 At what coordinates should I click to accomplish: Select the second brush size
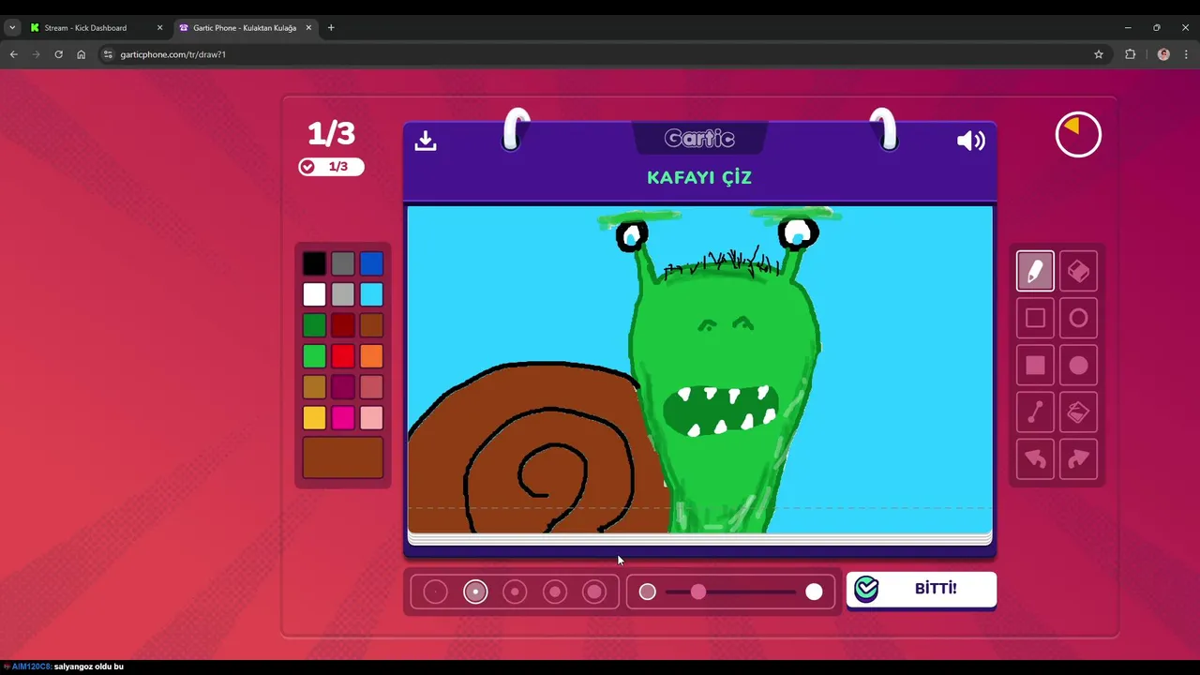point(475,592)
